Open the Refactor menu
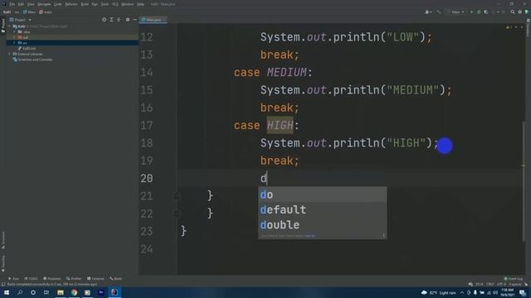This screenshot has height=298, width=531. point(71,4)
